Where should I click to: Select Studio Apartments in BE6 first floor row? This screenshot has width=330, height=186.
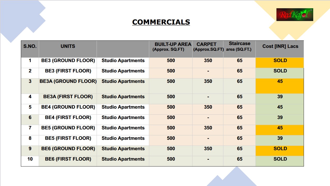pos(123,159)
